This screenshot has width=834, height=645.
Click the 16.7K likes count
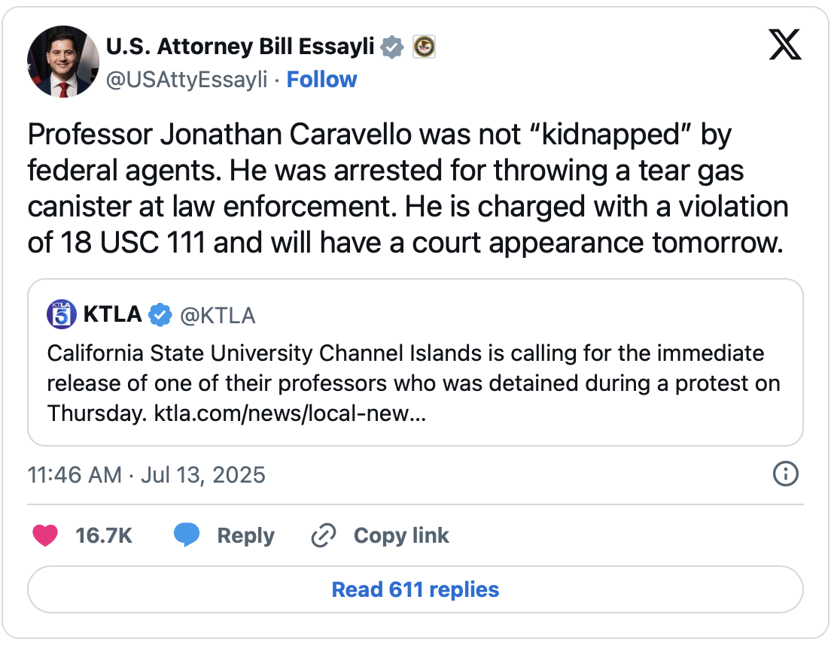point(104,535)
